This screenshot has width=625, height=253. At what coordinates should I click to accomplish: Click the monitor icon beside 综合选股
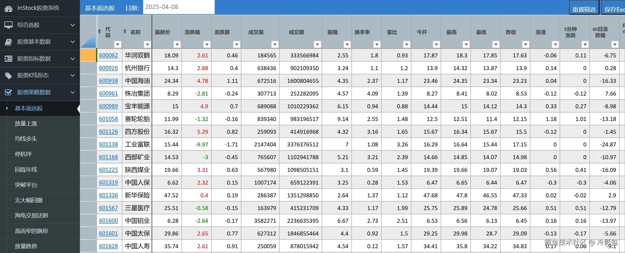(8, 25)
